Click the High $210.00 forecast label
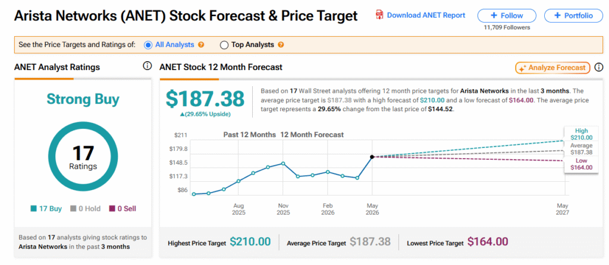The image size is (609, 265). click(582, 134)
